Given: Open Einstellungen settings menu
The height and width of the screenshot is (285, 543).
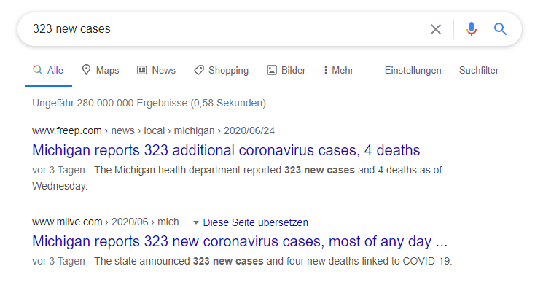Looking at the screenshot, I should (413, 70).
